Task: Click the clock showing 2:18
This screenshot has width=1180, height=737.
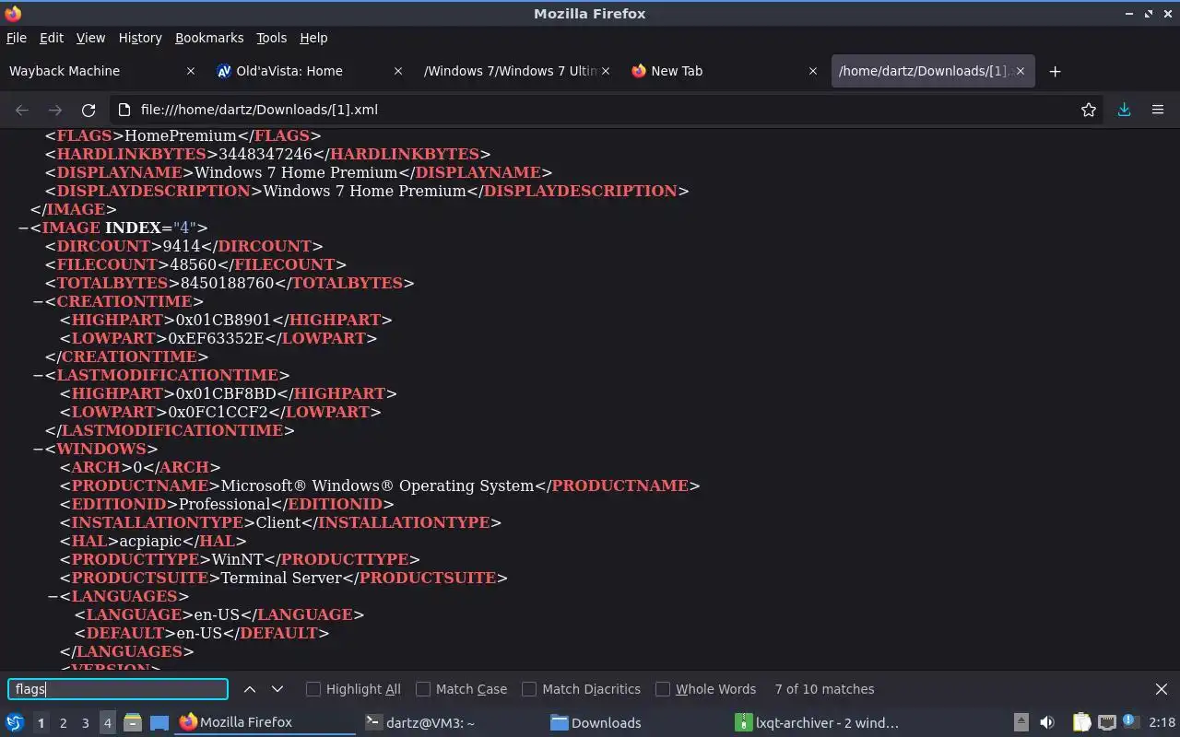Action: 1162,722
